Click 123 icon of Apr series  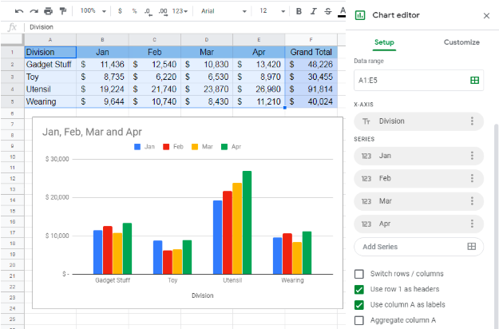366,224
